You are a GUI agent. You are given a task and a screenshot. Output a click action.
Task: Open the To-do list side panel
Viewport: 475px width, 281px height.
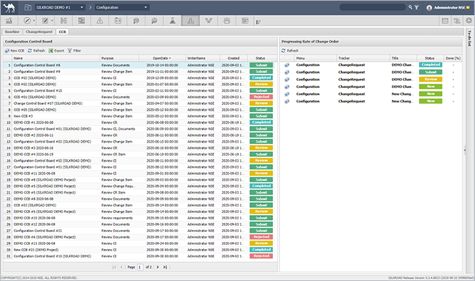[x=469, y=38]
